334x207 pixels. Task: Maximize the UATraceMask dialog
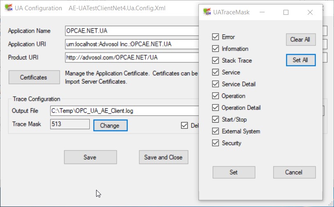click(x=286, y=12)
